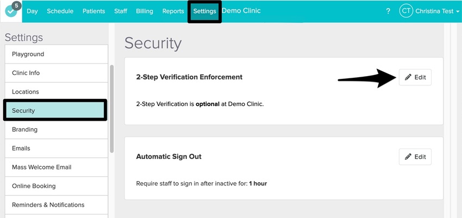
Task: Open the Day tab
Action: coord(32,11)
